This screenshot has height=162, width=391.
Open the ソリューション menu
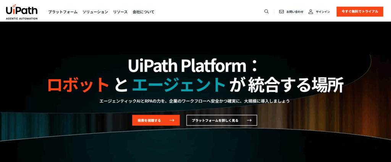point(95,12)
